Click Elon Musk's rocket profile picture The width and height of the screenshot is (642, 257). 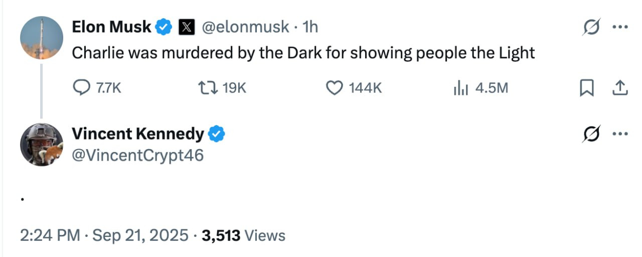pyautogui.click(x=42, y=38)
